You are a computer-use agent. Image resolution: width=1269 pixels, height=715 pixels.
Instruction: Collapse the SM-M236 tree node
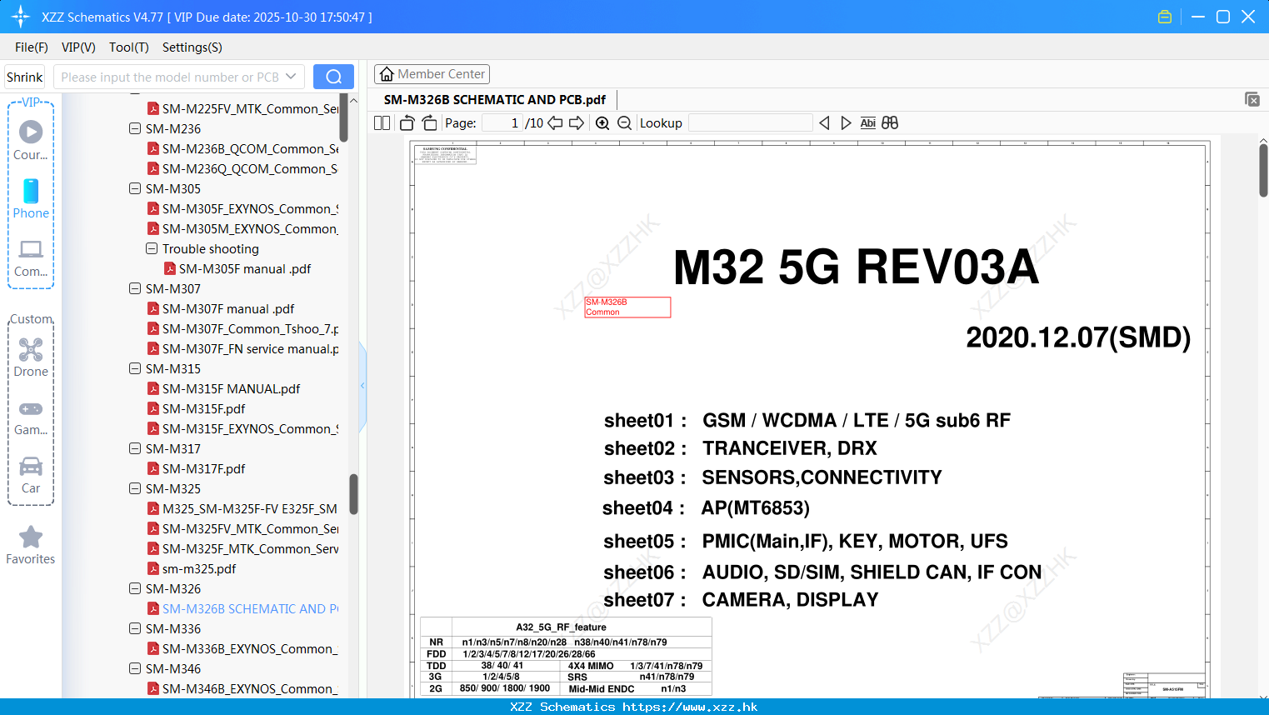(135, 129)
